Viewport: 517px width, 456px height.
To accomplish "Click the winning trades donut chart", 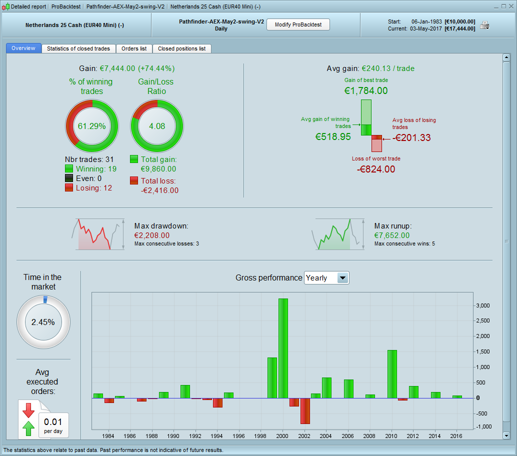I will 92,126.
